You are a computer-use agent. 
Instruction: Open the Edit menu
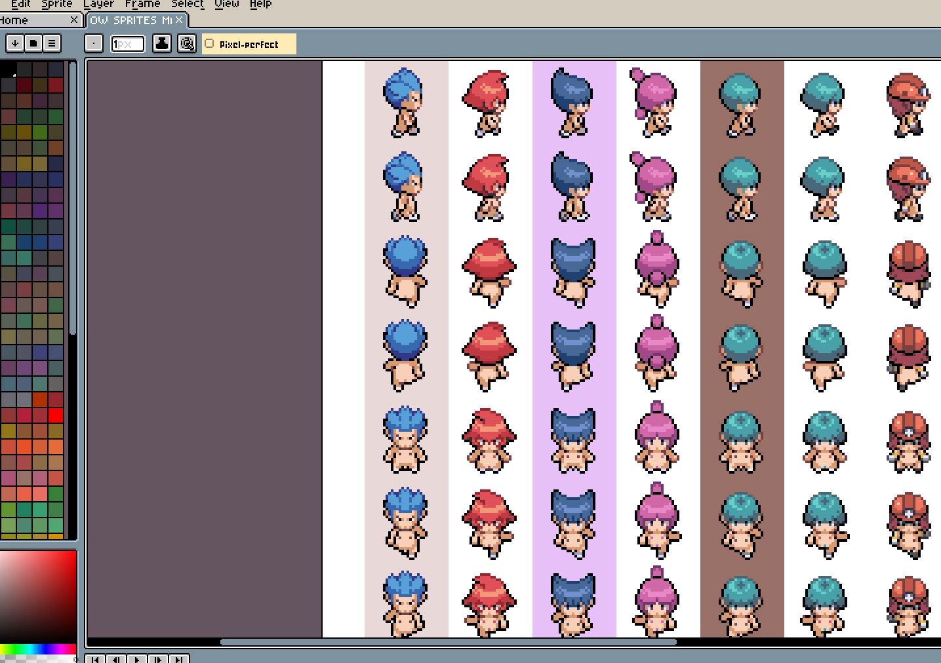click(21, 4)
